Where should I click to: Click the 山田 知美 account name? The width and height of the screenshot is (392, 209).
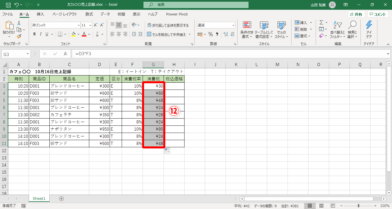pos(319,5)
